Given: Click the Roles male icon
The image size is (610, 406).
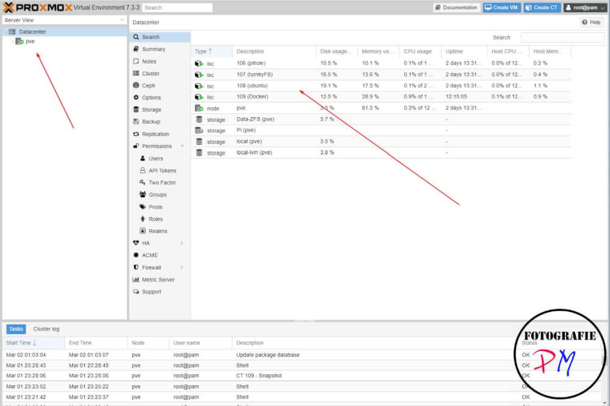Looking at the screenshot, I should pyautogui.click(x=142, y=219).
